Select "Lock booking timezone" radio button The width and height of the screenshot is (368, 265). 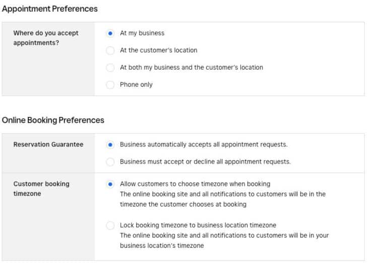(x=110, y=226)
